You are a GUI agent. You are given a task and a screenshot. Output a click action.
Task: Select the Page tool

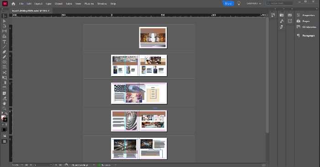point(5,26)
